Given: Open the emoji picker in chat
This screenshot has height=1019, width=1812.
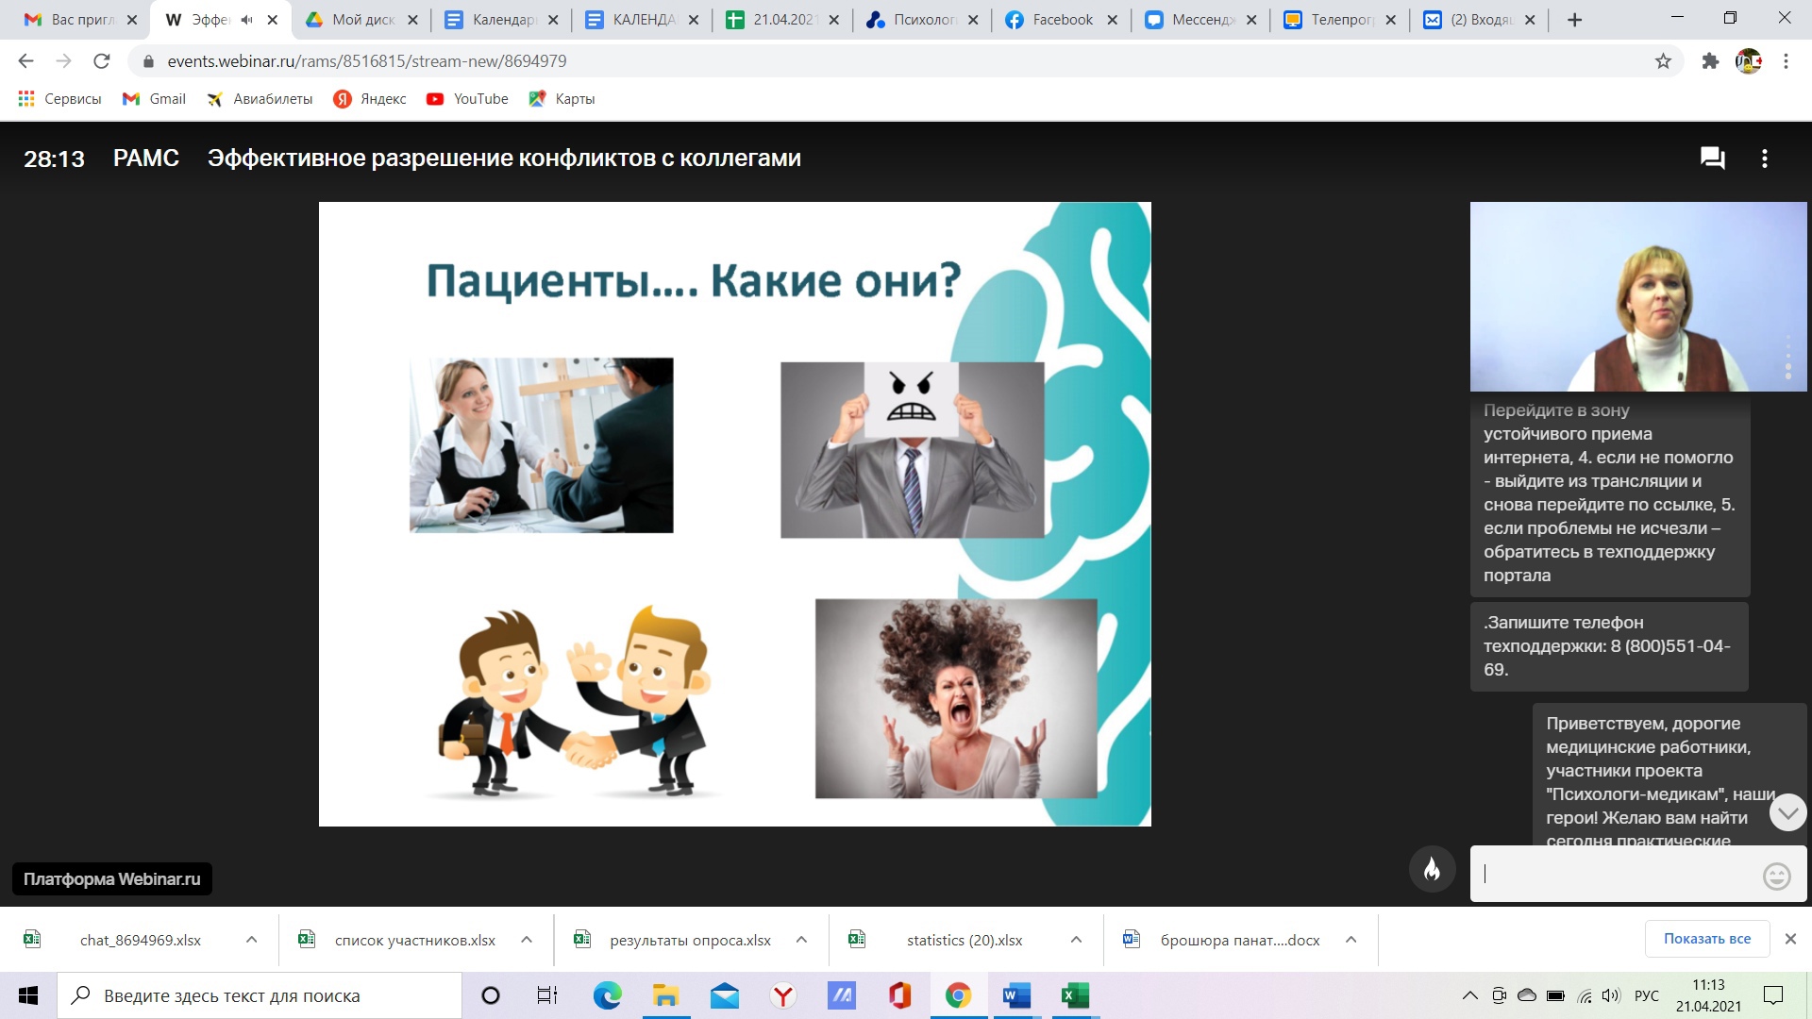Looking at the screenshot, I should pyautogui.click(x=1776, y=877).
